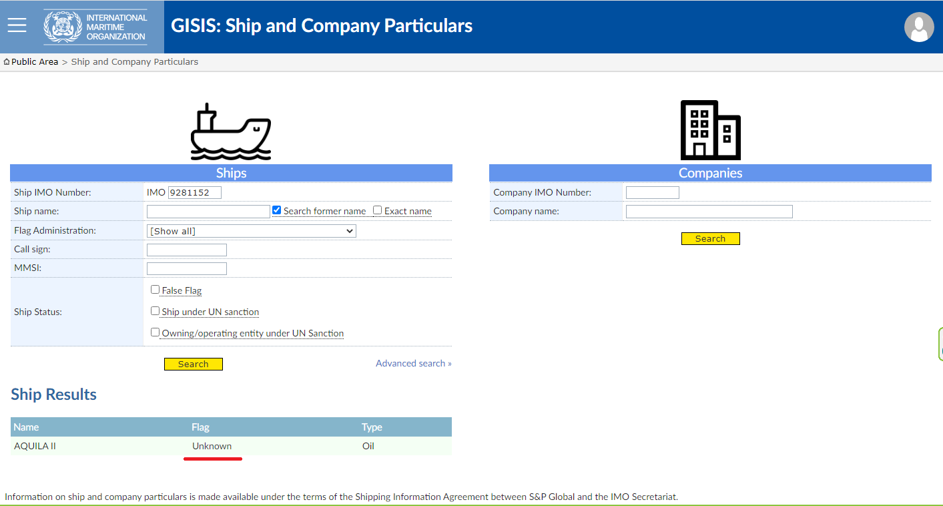Image resolution: width=943 pixels, height=506 pixels.
Task: Focus the Company name text field
Action: click(709, 212)
